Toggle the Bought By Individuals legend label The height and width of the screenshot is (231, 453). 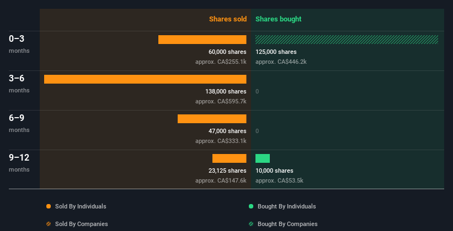pyautogui.click(x=286, y=206)
